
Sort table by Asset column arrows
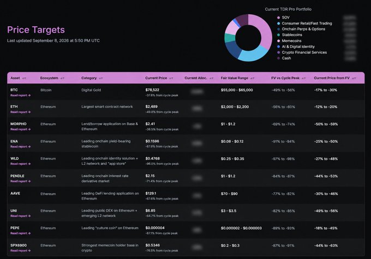(x=24, y=78)
